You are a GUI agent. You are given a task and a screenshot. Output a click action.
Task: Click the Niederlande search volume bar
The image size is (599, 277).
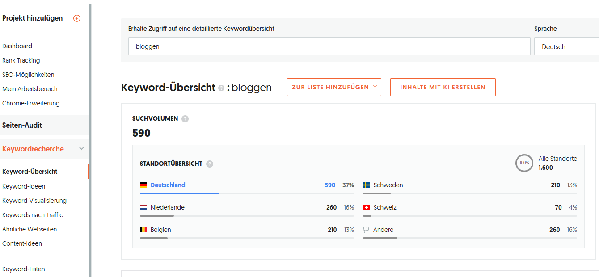[x=247, y=216]
